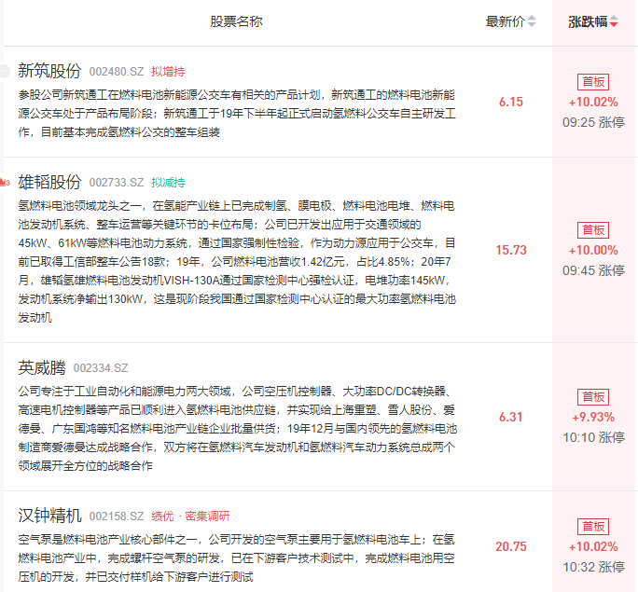The width and height of the screenshot is (638, 592).
Task: Click stock code 002480.SZ
Action: tap(117, 72)
